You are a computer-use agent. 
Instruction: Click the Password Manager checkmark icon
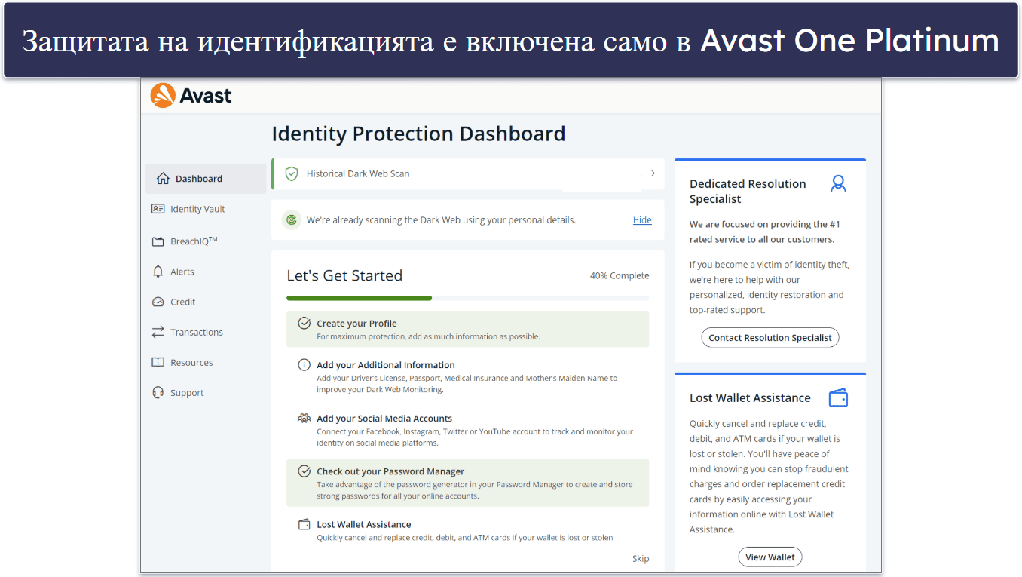(x=304, y=471)
